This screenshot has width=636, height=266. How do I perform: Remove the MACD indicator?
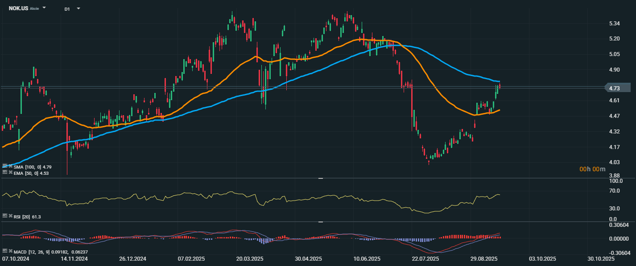click(x=10, y=251)
